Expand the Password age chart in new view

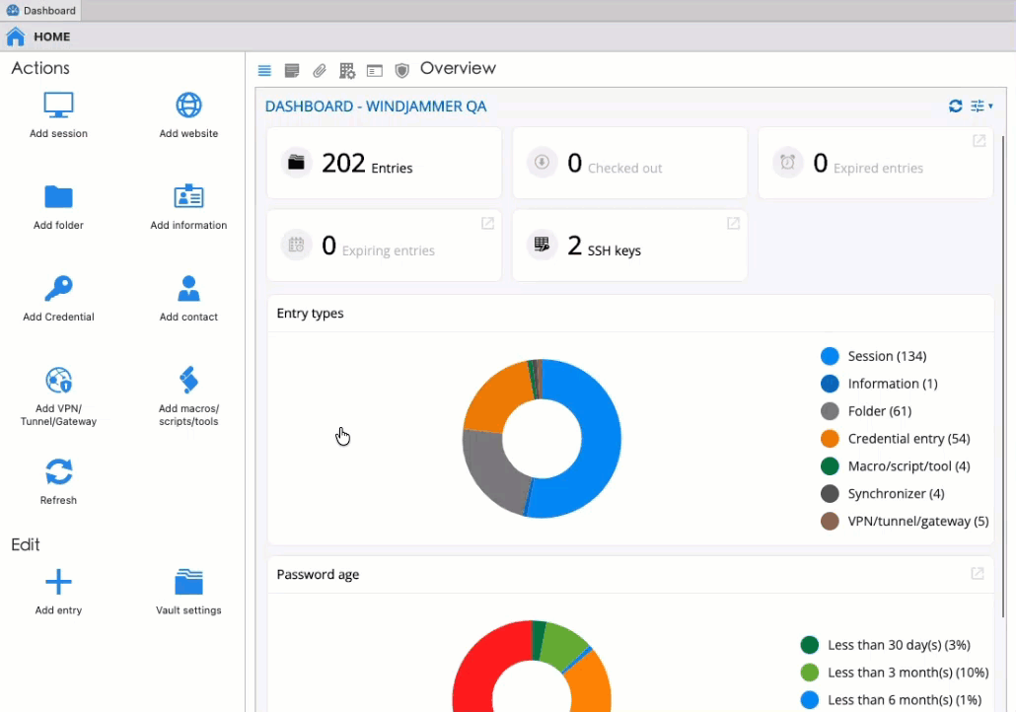(x=977, y=573)
